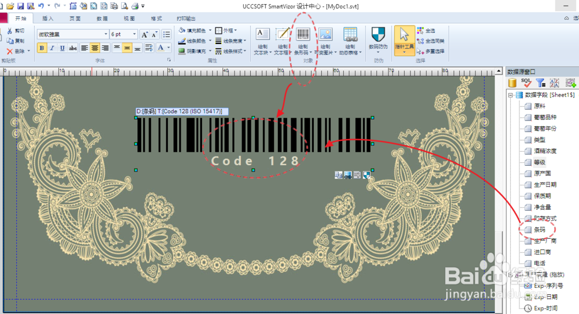Click the database cylinder icon in data panel
The height and width of the screenshot is (314, 579).
point(512,83)
